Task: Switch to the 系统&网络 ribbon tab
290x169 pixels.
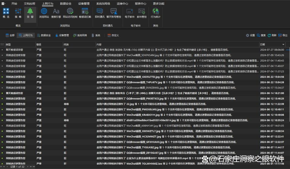Action: (x=103, y=4)
